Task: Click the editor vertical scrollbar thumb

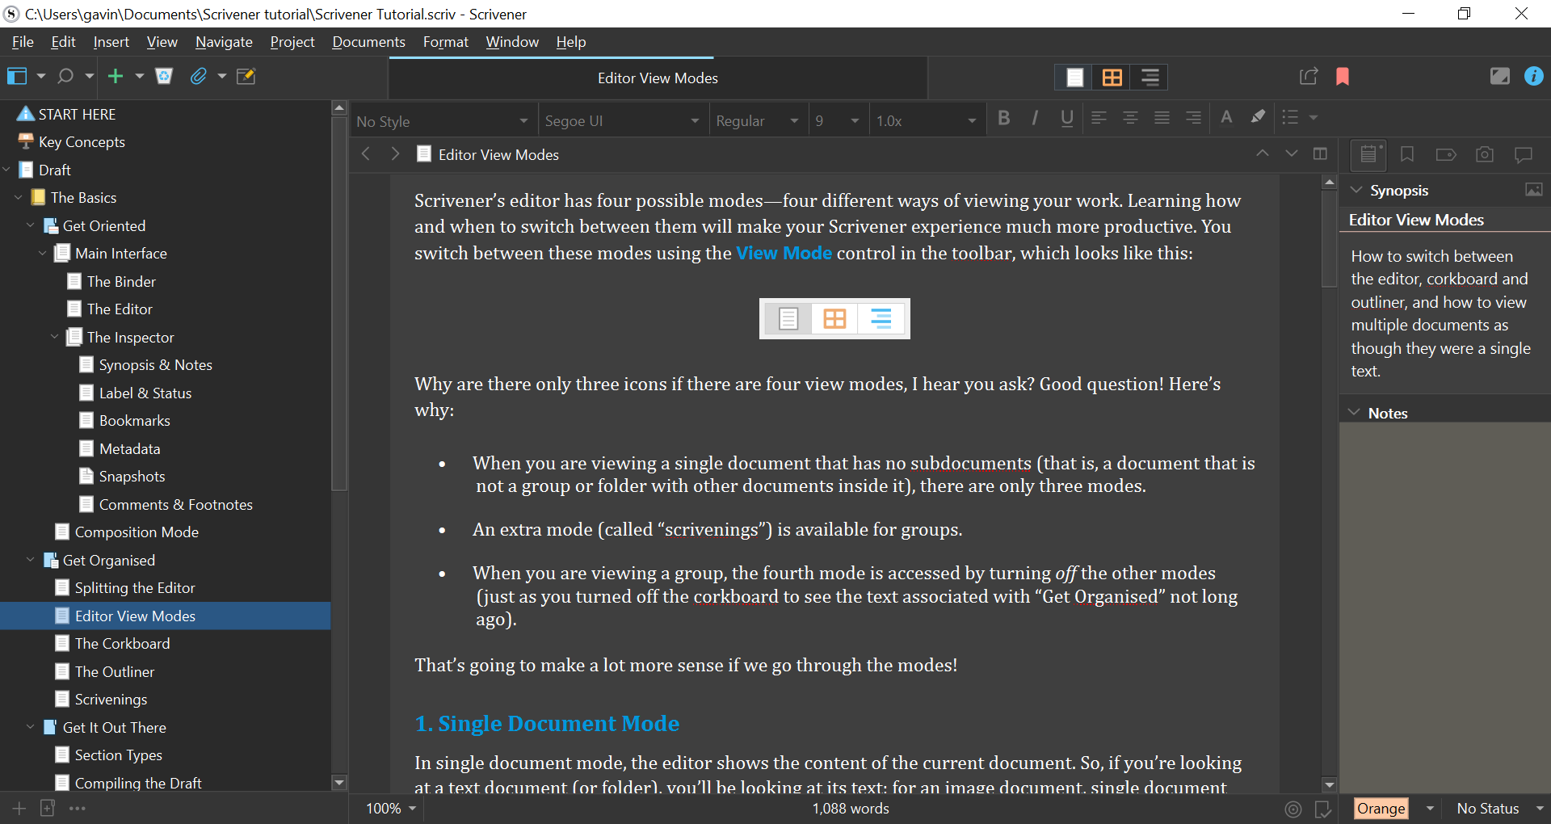Action: click(1329, 238)
